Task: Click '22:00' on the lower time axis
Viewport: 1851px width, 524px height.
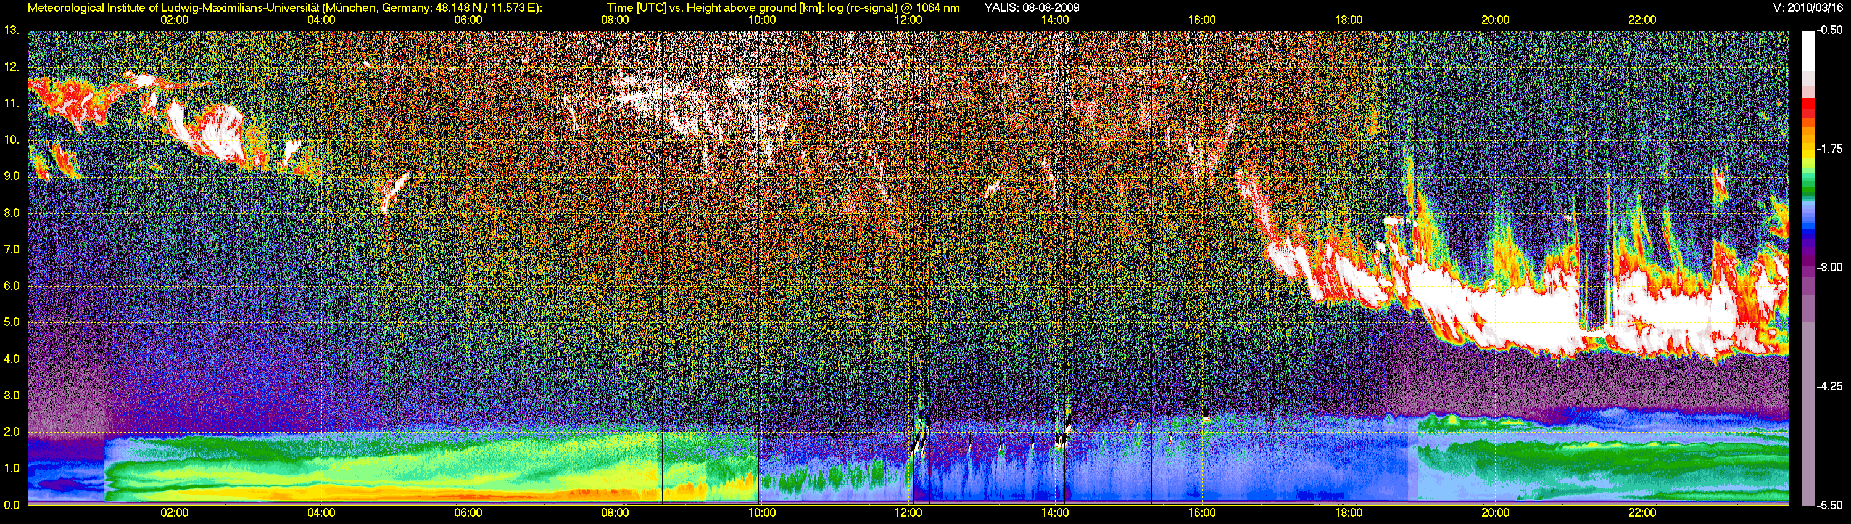Action: click(x=1642, y=512)
